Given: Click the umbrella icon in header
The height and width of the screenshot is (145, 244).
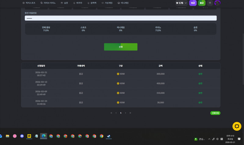Looking at the screenshot, I should [x=210, y=3].
